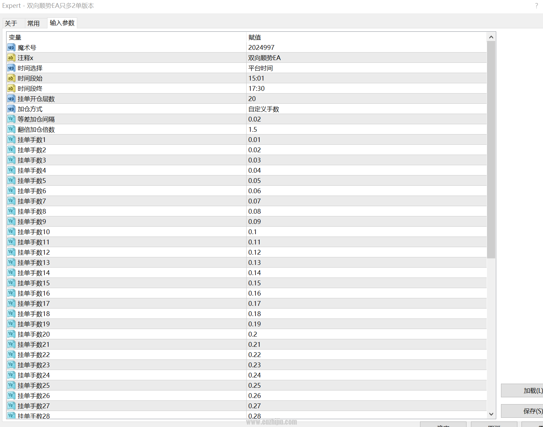Select the 等差加仓间隔 value 0.02
543x427 pixels.
(254, 119)
